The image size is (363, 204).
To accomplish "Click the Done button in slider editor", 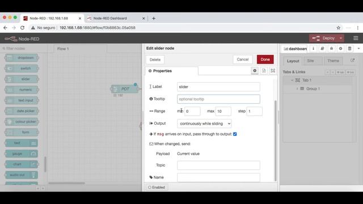I will click(265, 59).
